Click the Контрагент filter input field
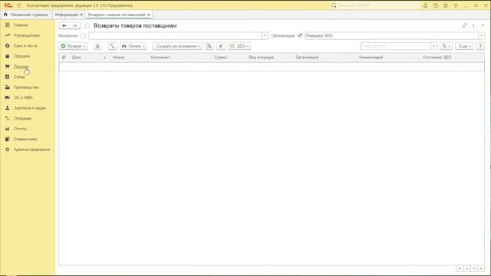Screen dimensions: 491x276 coord(176,36)
